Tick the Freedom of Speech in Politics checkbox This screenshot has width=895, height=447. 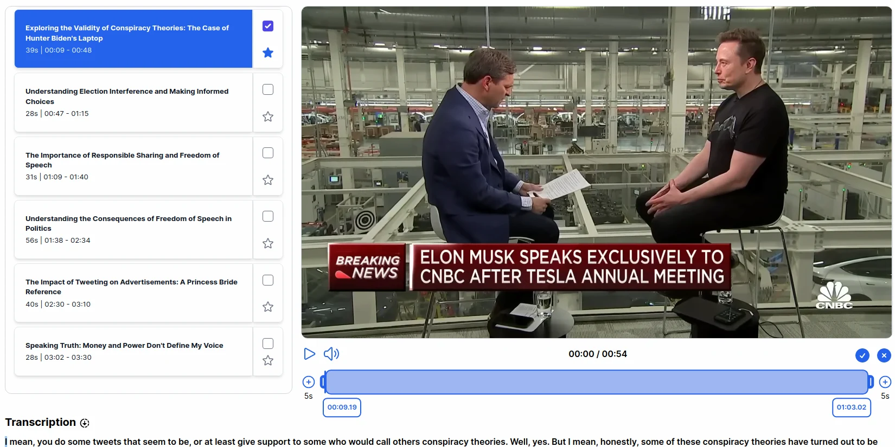pos(268,216)
